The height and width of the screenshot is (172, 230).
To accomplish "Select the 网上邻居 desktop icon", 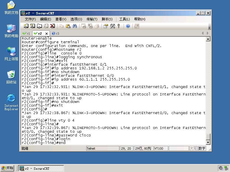I will [11, 54].
